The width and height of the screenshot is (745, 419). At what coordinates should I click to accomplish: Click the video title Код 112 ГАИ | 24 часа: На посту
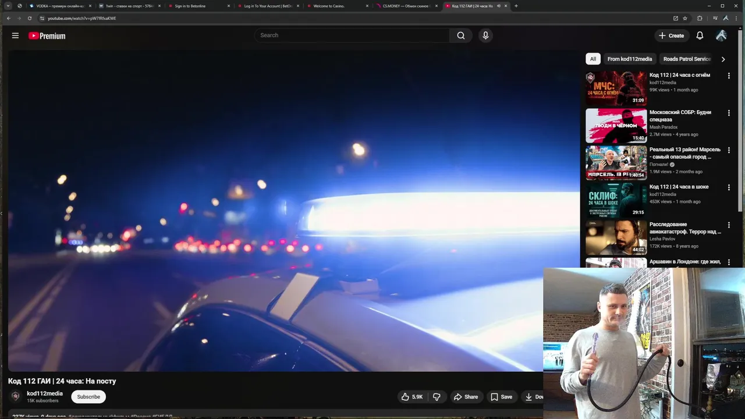[x=62, y=381]
